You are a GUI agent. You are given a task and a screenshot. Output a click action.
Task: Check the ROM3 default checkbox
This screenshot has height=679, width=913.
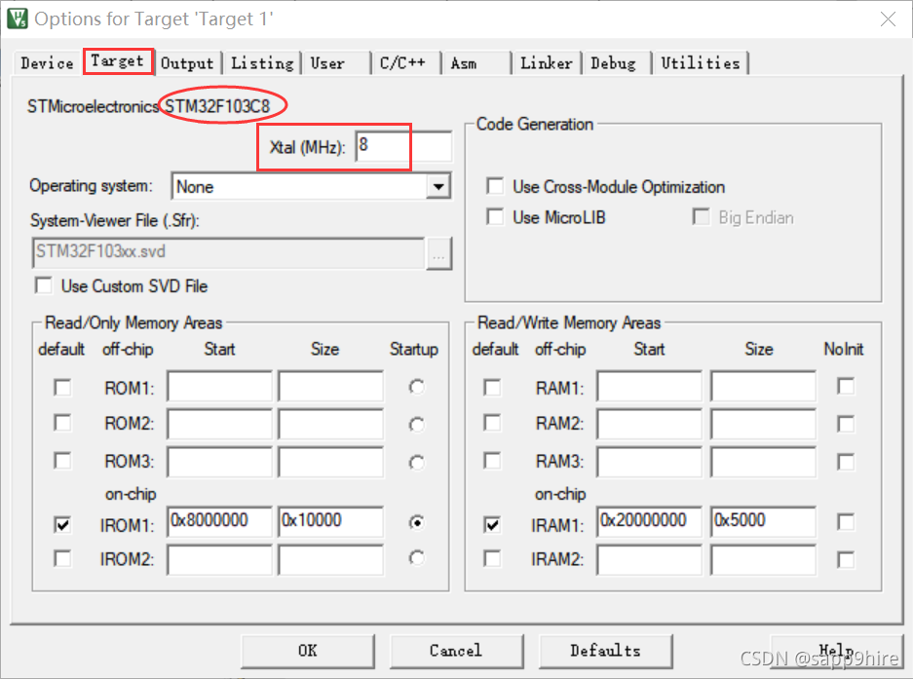point(62,461)
